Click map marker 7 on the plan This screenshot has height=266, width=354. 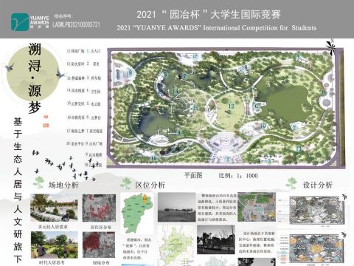(x=184, y=76)
